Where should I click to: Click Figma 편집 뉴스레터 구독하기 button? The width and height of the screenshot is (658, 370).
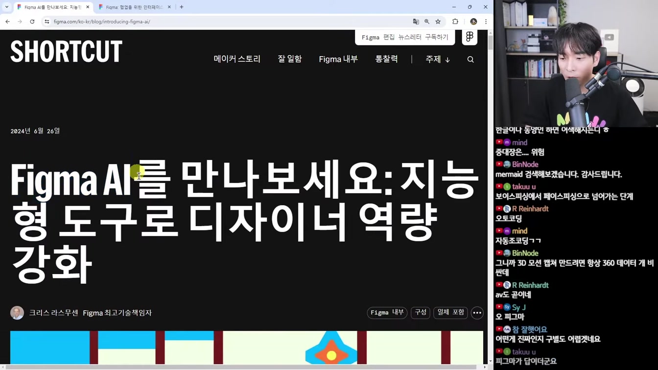(x=405, y=37)
